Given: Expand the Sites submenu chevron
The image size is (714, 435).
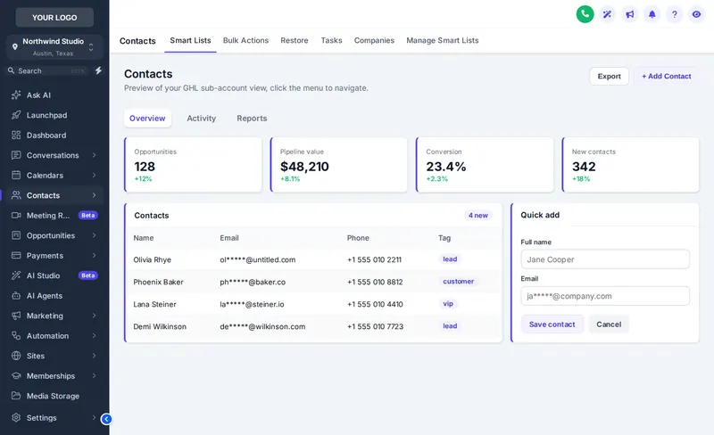Looking at the screenshot, I should 95,356.
